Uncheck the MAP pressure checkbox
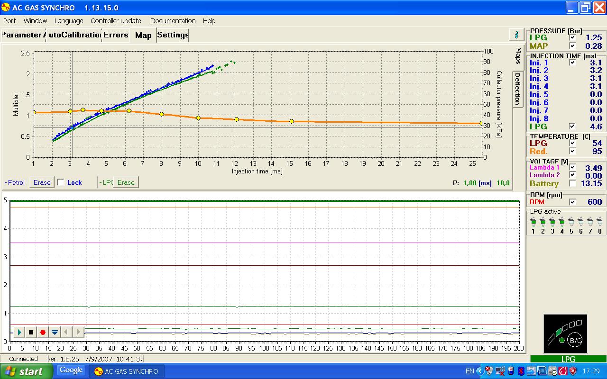Image resolution: width=607 pixels, height=379 pixels. coord(572,46)
